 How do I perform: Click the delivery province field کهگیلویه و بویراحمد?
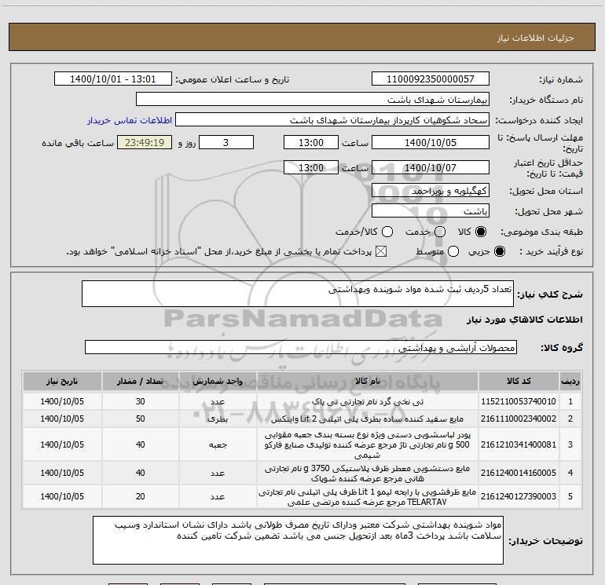[x=431, y=191]
